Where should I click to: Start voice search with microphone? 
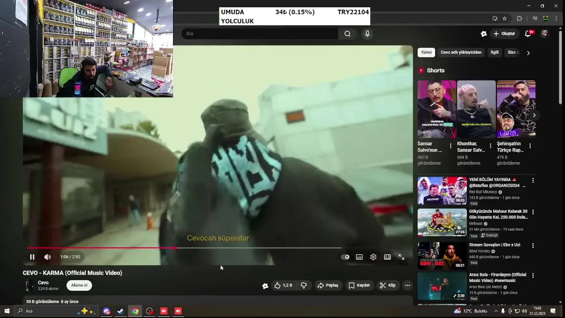tap(367, 34)
